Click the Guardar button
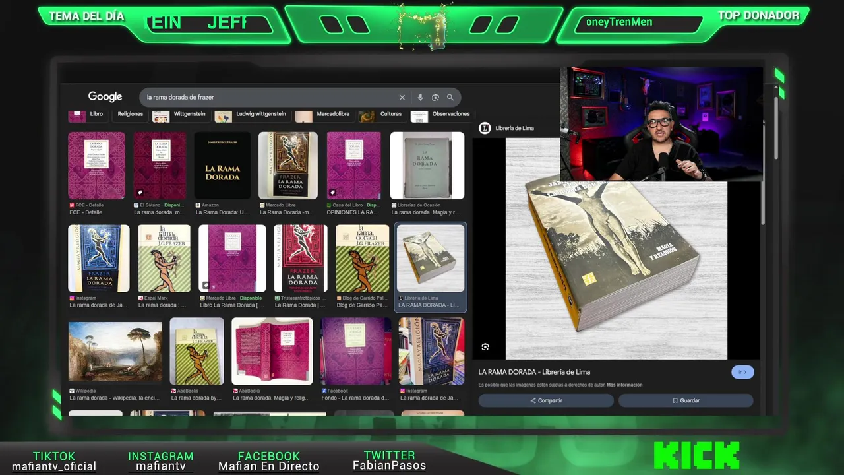The width and height of the screenshot is (844, 475). point(686,400)
